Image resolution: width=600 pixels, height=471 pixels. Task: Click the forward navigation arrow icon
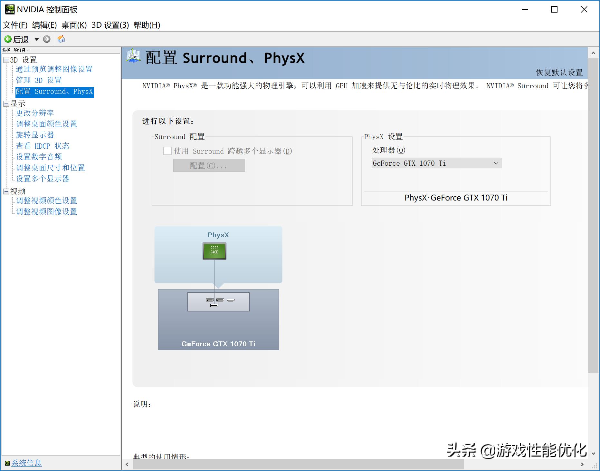tap(47, 39)
